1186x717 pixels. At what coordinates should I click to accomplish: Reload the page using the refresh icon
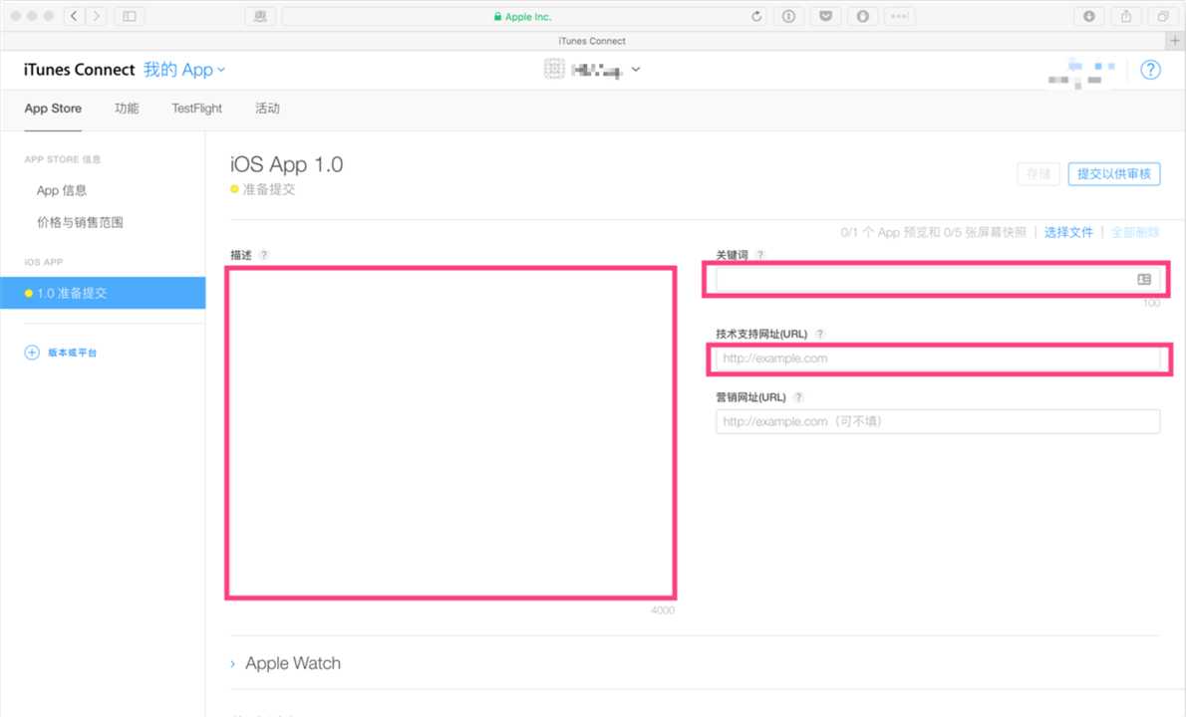(x=755, y=16)
